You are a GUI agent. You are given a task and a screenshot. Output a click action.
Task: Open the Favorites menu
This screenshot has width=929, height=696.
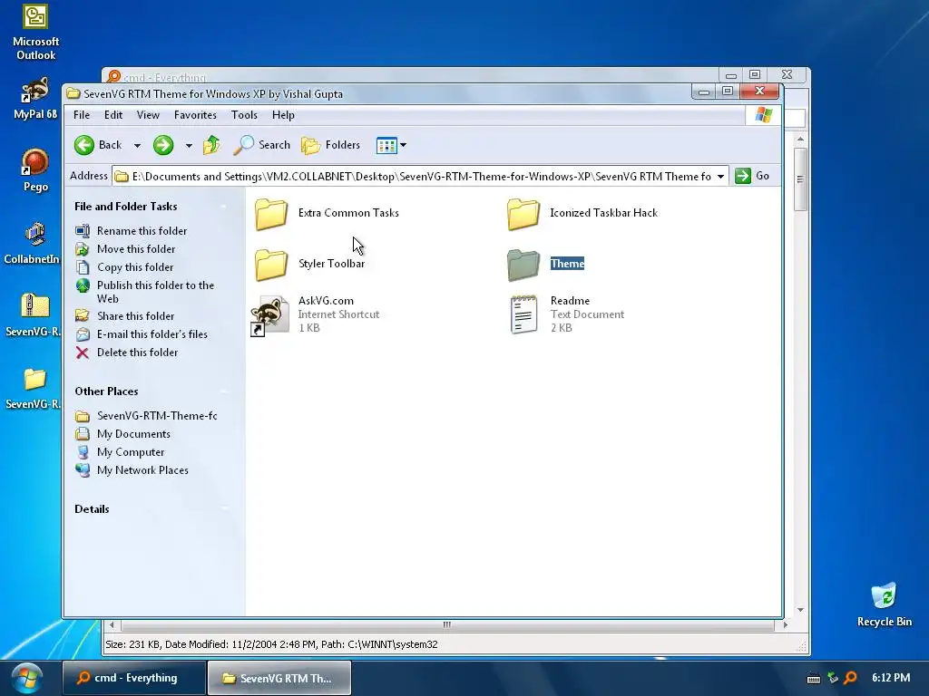[195, 115]
